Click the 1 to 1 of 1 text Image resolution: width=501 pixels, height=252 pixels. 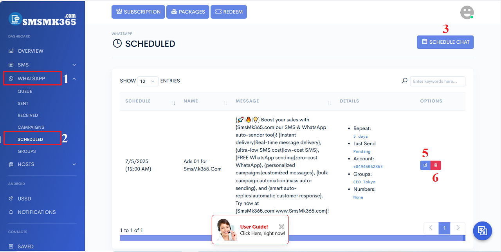pyautogui.click(x=131, y=230)
